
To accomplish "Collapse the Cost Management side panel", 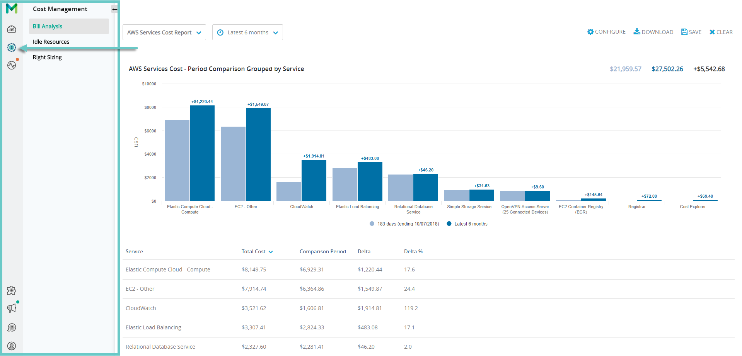I will pos(114,9).
